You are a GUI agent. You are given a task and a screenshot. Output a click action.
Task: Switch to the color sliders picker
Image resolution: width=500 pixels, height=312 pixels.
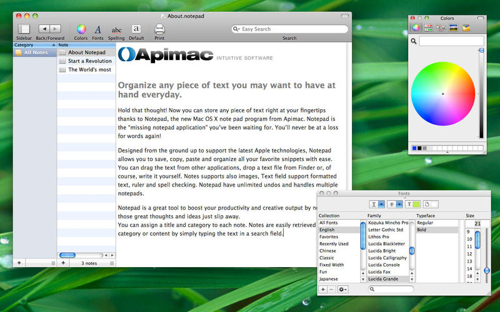pos(429,27)
